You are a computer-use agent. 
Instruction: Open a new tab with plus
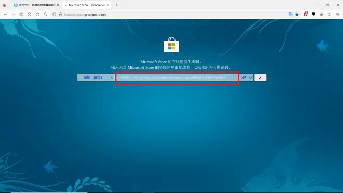tap(116, 5)
